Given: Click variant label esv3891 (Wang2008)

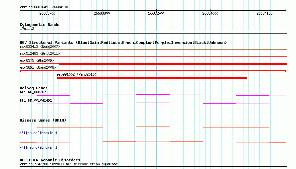Looking at the screenshot, I should coord(38,67).
